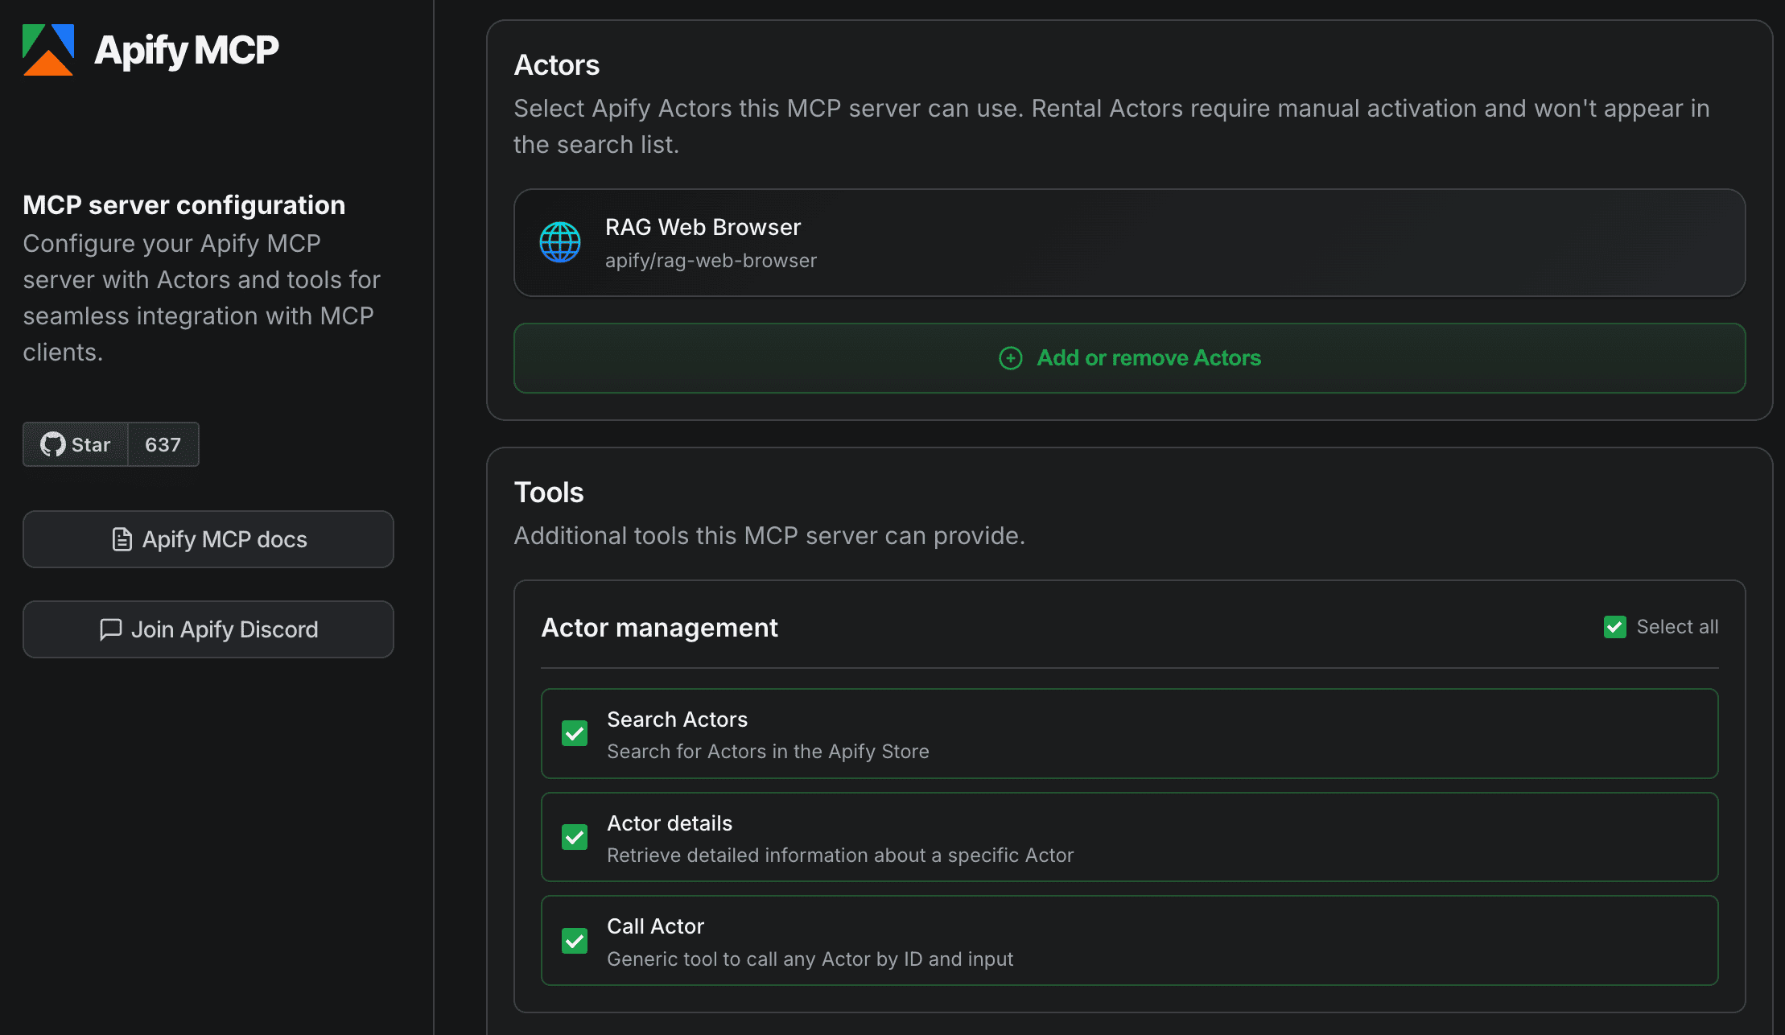
Task: Click the globe icon beside RAG Web Browser
Action: (559, 241)
